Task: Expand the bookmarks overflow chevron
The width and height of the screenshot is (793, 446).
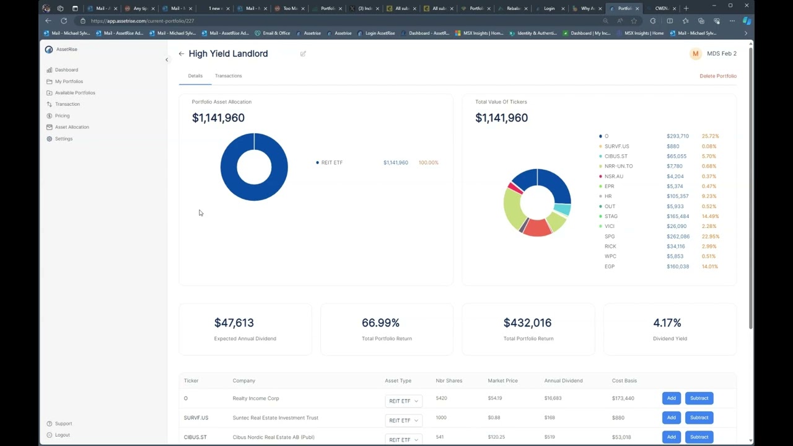Action: click(745, 33)
